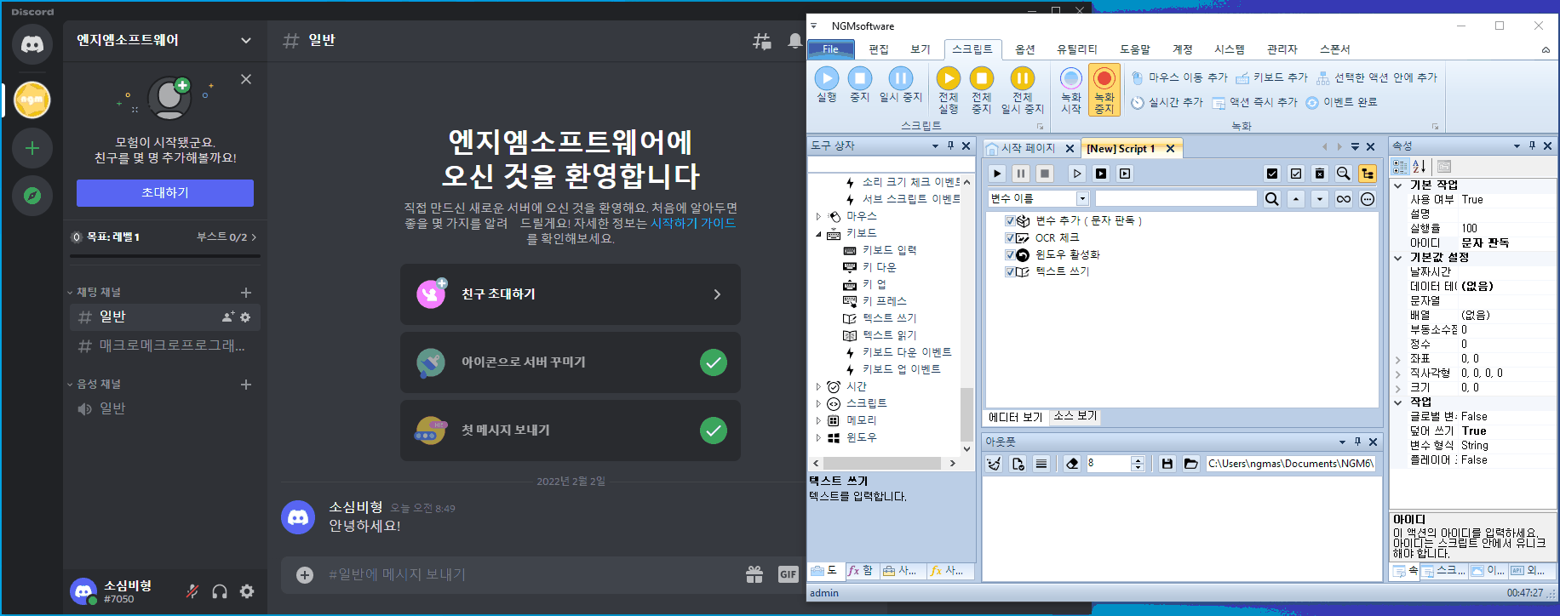The image size is (1560, 616).
Task: Expand the 시간 tree node
Action: point(819,386)
